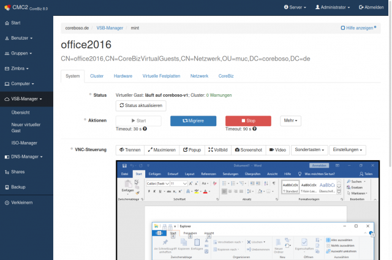Open the Virtuelle Festplatten tab
392x260 pixels.
[161, 76]
